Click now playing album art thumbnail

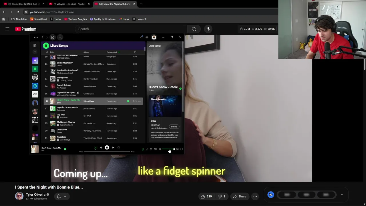pos(35,149)
